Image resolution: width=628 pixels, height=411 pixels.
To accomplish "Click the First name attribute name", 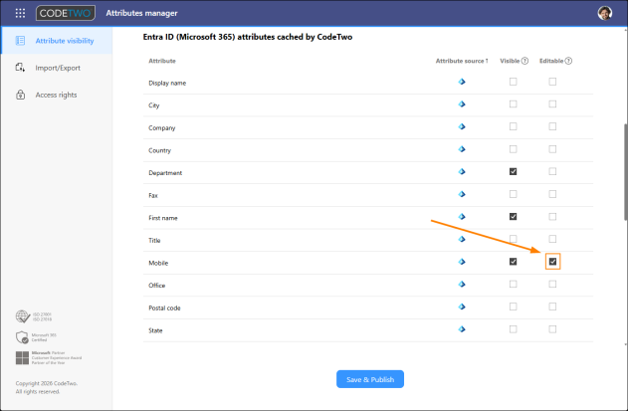I will click(163, 218).
